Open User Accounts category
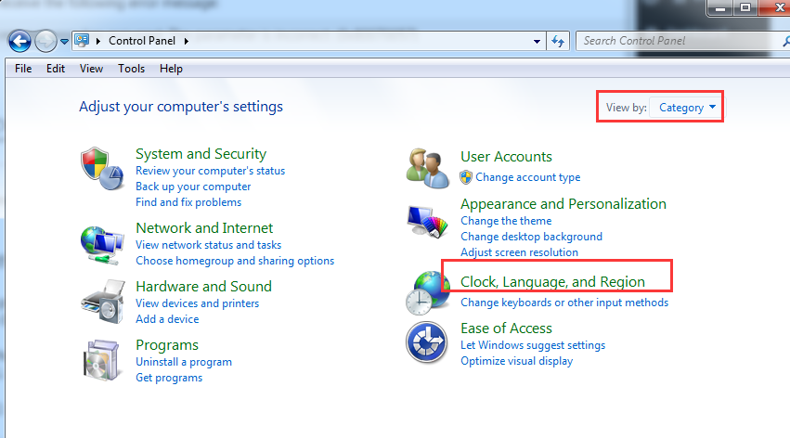Image resolution: width=790 pixels, height=438 pixels. point(506,157)
